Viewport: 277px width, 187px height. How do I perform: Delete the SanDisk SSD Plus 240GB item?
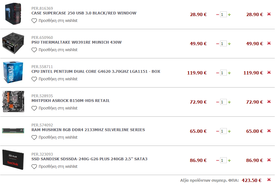269,160
